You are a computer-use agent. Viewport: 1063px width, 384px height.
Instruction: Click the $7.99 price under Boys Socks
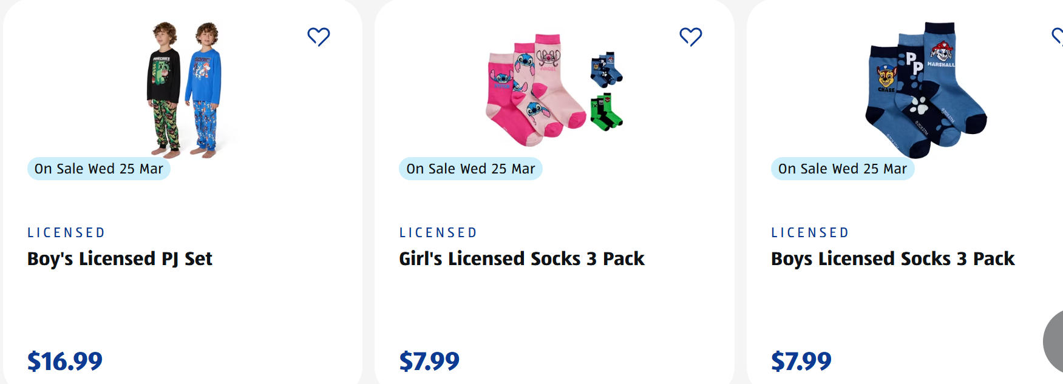click(x=801, y=362)
